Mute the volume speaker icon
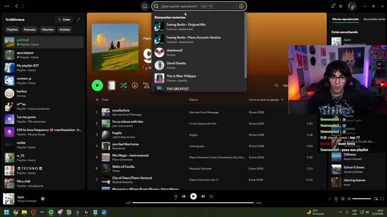 (349, 199)
